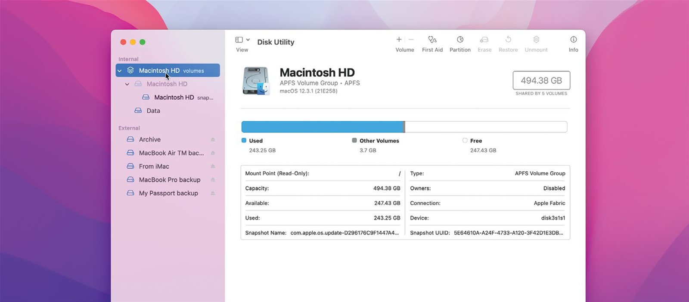This screenshot has width=689, height=302.
Task: Select the Archive external disk
Action: tap(149, 139)
